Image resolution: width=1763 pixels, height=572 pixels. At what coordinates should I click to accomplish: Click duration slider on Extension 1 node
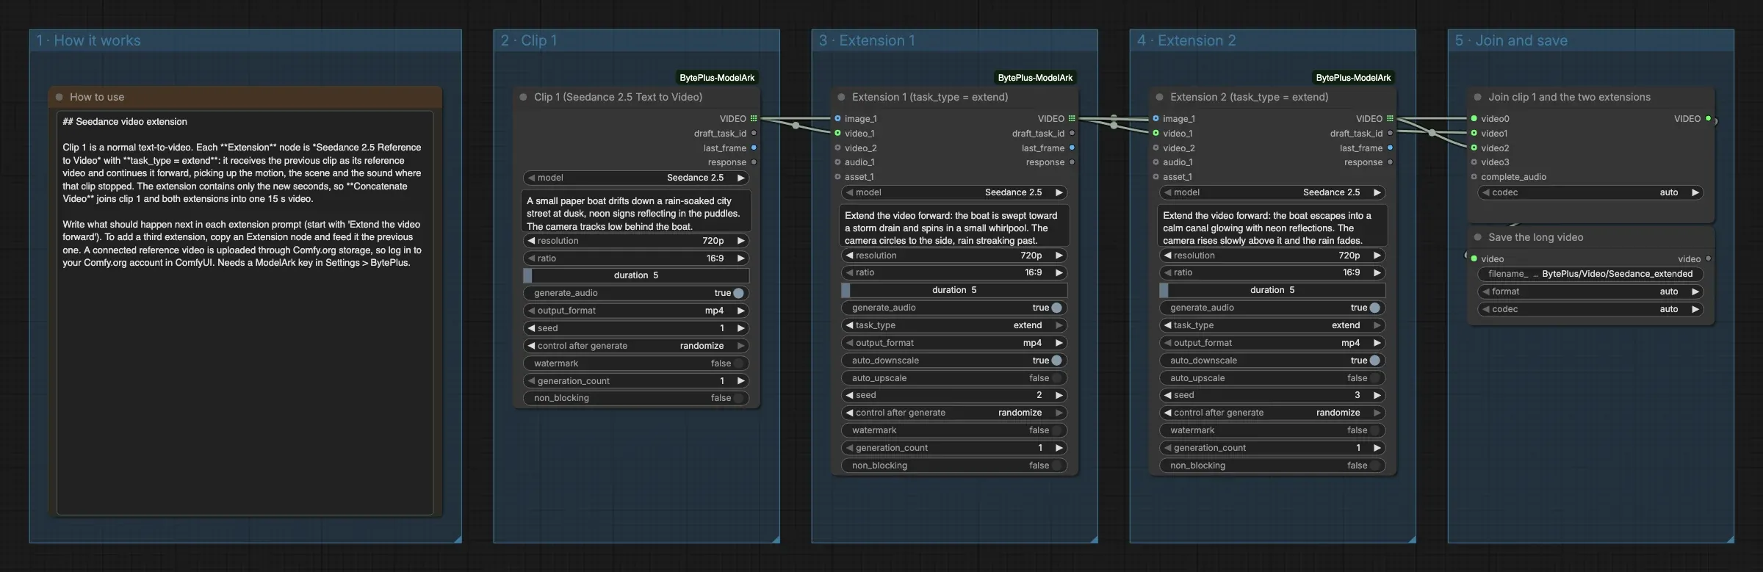[x=954, y=290]
